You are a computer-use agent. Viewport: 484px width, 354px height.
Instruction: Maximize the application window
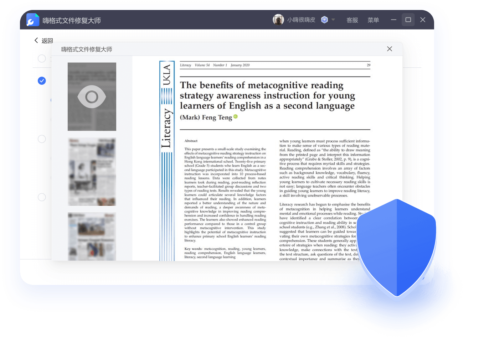[408, 20]
